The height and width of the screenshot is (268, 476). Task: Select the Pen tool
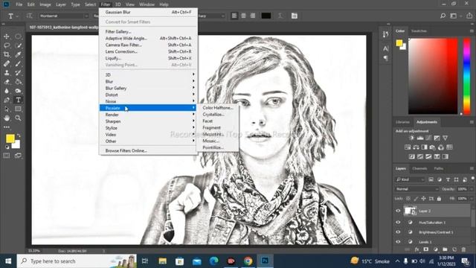pyautogui.click(x=7, y=100)
